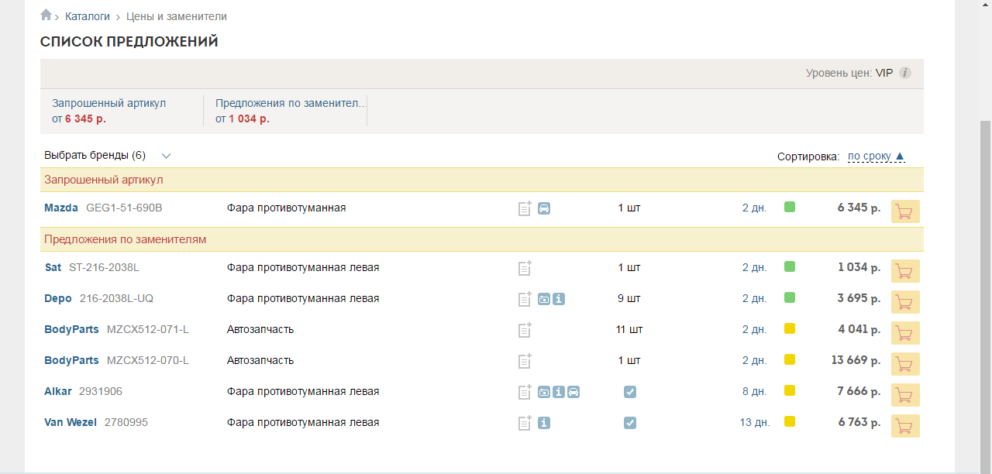
Task: Click price '13 669 р.'
Action: click(x=856, y=360)
